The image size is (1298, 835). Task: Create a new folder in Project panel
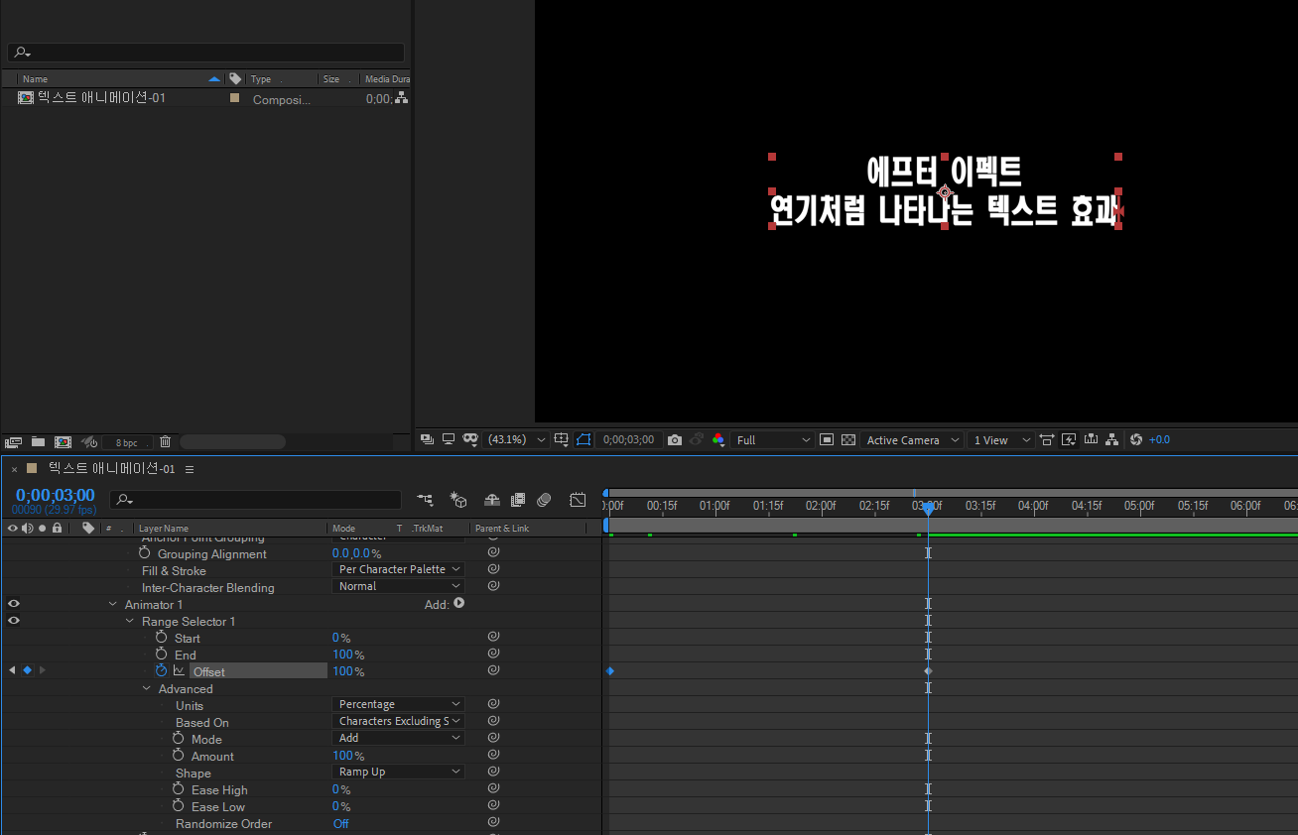pyautogui.click(x=38, y=442)
